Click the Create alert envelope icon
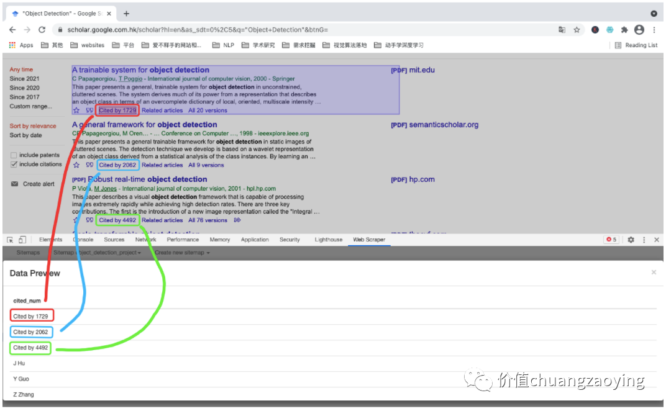Image resolution: width=666 pixels, height=411 pixels. tap(14, 184)
